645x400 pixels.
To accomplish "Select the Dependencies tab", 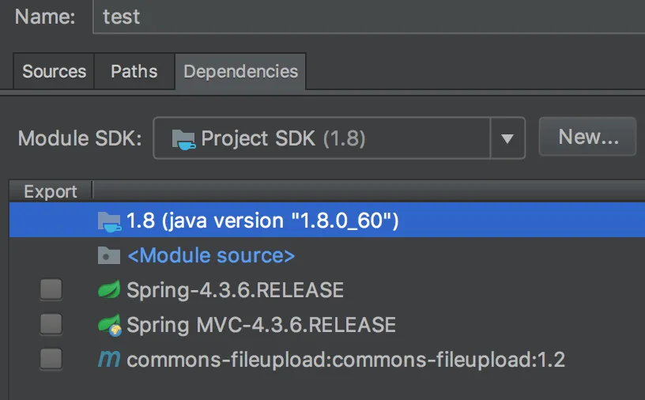I will click(240, 71).
